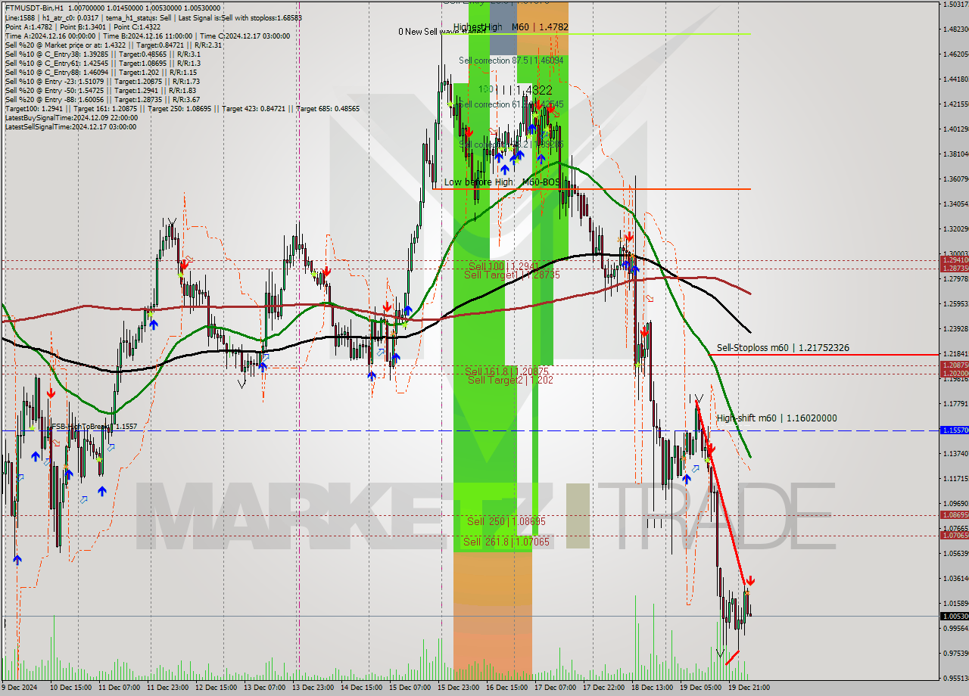Click the current price tag 1.00530

954,617
